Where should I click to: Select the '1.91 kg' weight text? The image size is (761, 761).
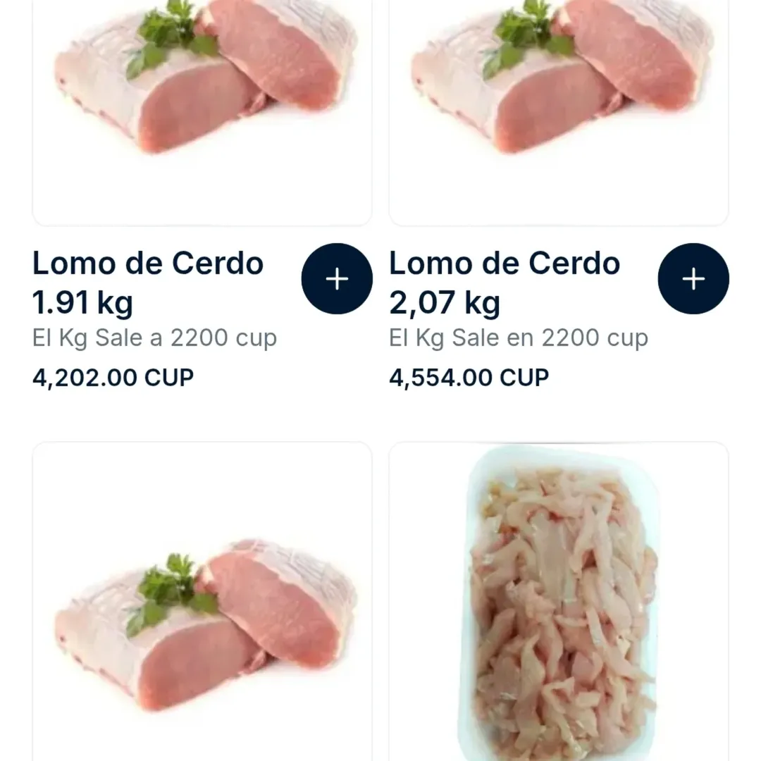pos(82,303)
